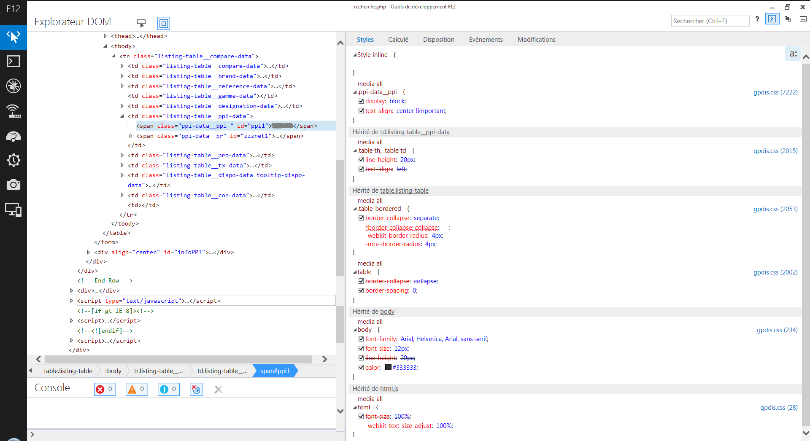Screen dimensions: 810x441
Task: Click the html.js inherited link
Action: click(389, 389)
